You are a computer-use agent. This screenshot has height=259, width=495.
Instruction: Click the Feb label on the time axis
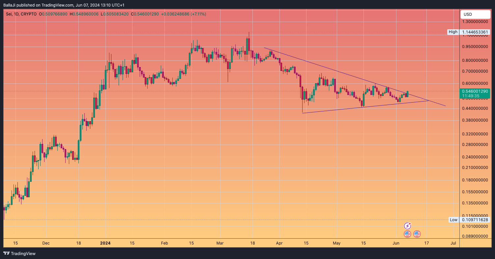point(164,243)
